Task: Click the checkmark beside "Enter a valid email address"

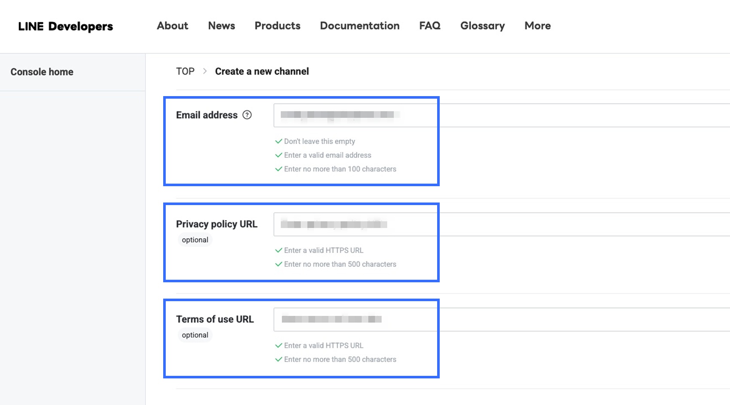Action: pyautogui.click(x=279, y=155)
